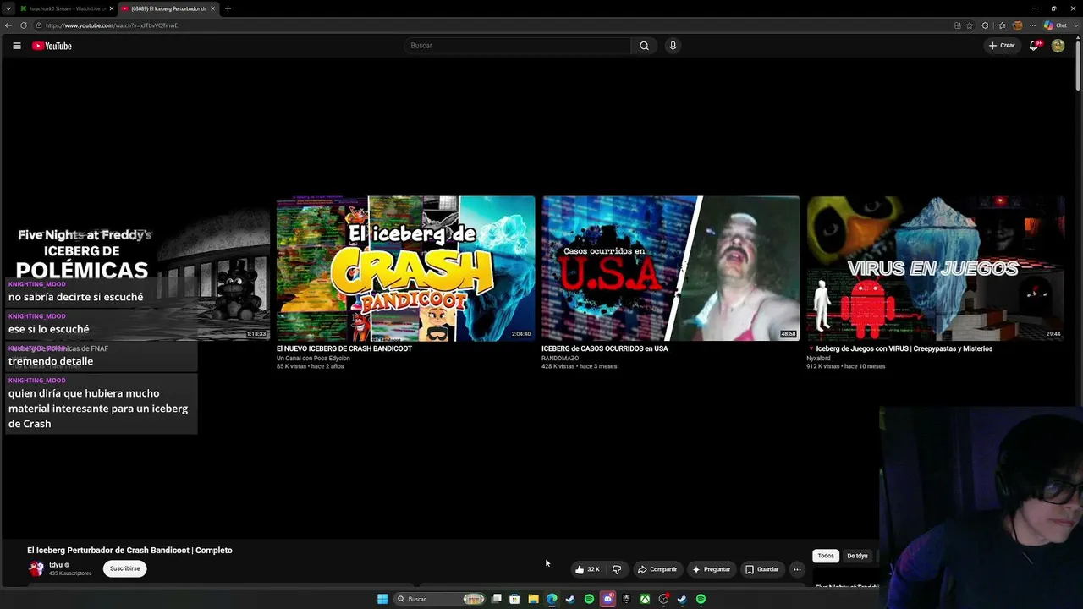Open the tab actions dropdown arrow
This screenshot has width=1083, height=609.
8,8
